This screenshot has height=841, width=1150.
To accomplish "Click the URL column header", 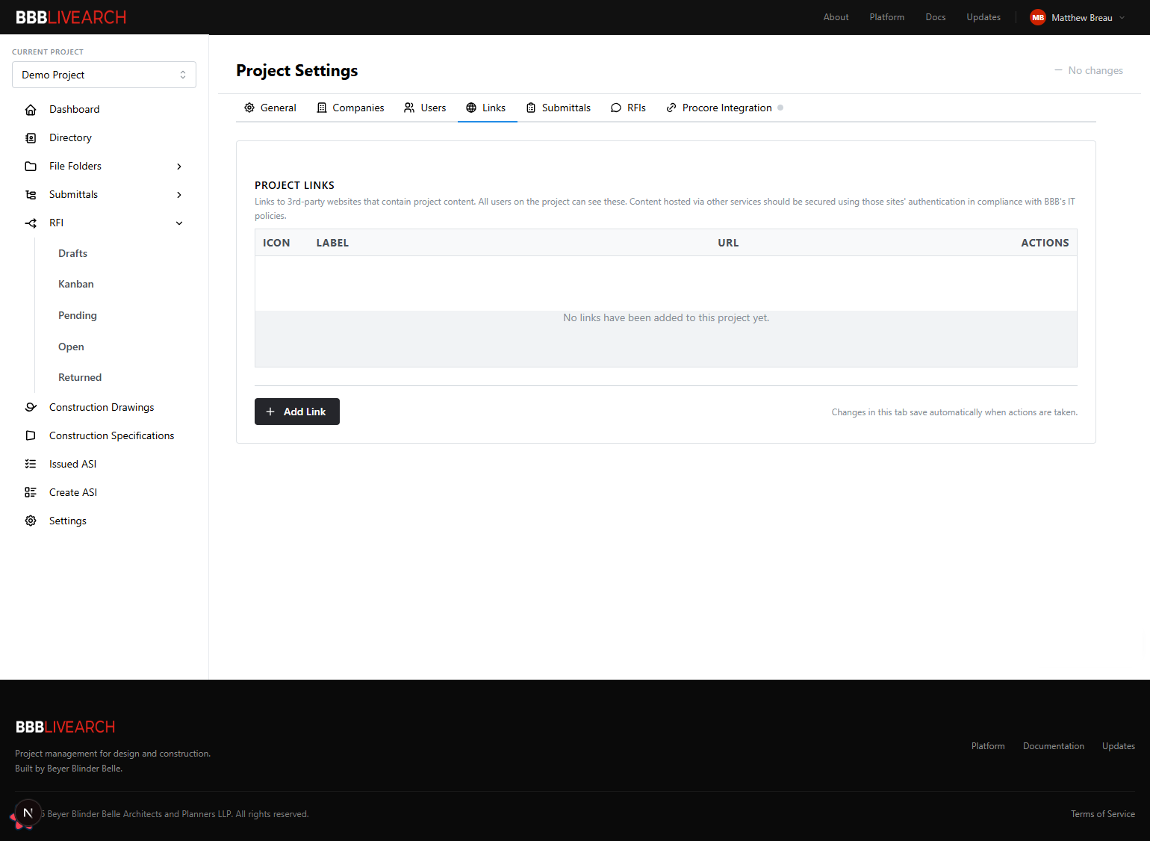I will [728, 243].
